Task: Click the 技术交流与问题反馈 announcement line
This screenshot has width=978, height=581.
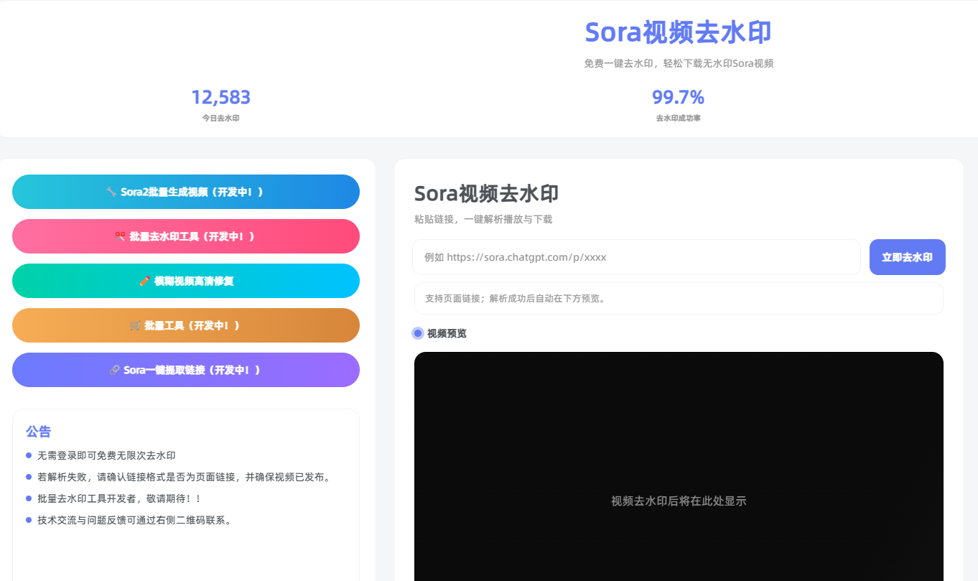Action: click(x=135, y=520)
